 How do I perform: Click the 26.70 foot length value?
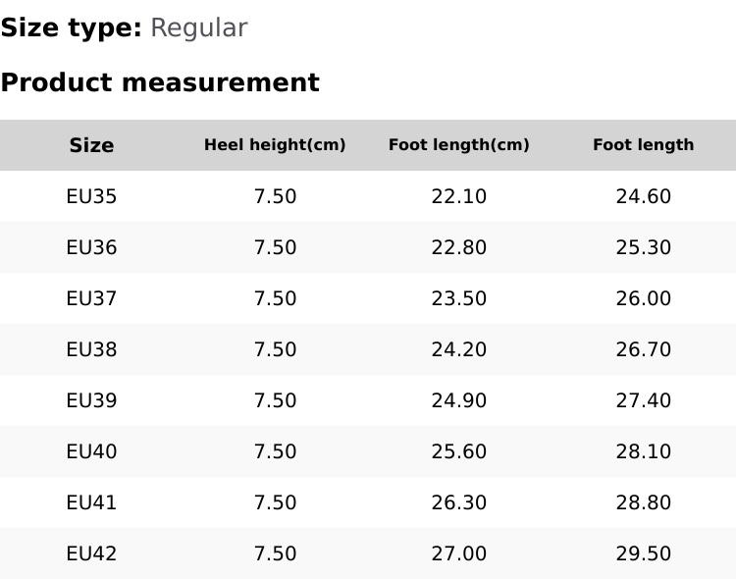click(x=643, y=349)
